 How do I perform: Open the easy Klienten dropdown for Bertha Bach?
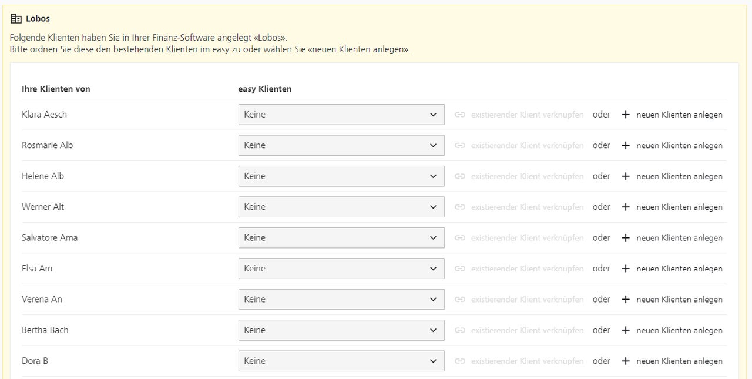click(x=341, y=330)
